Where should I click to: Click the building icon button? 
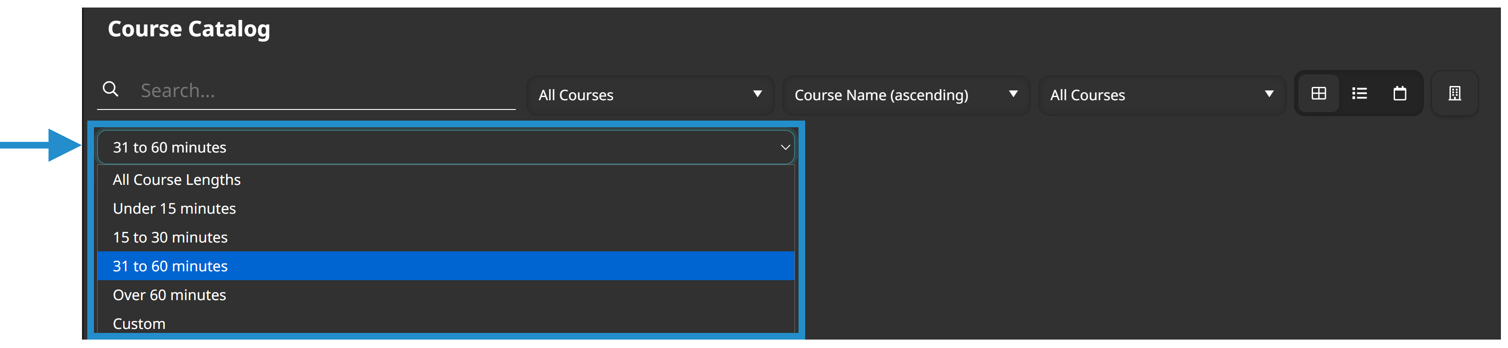1454,94
